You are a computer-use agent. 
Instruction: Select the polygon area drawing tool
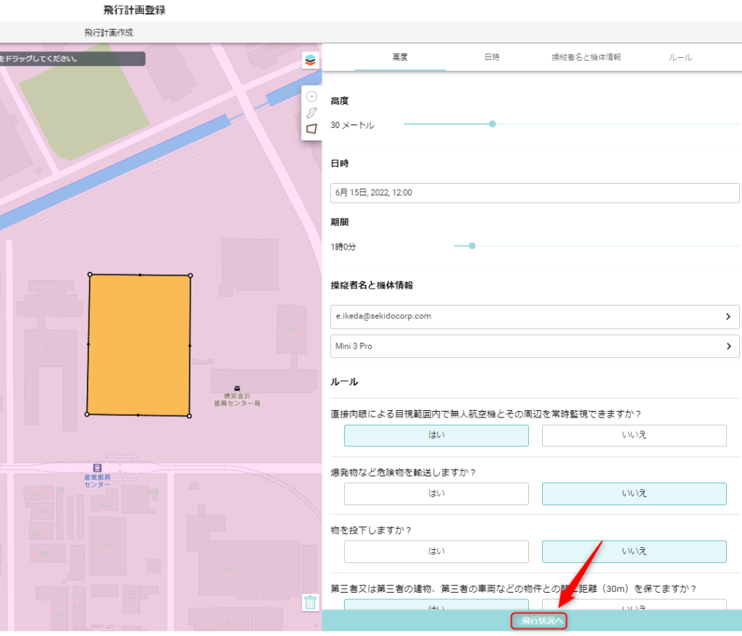pyautogui.click(x=312, y=128)
